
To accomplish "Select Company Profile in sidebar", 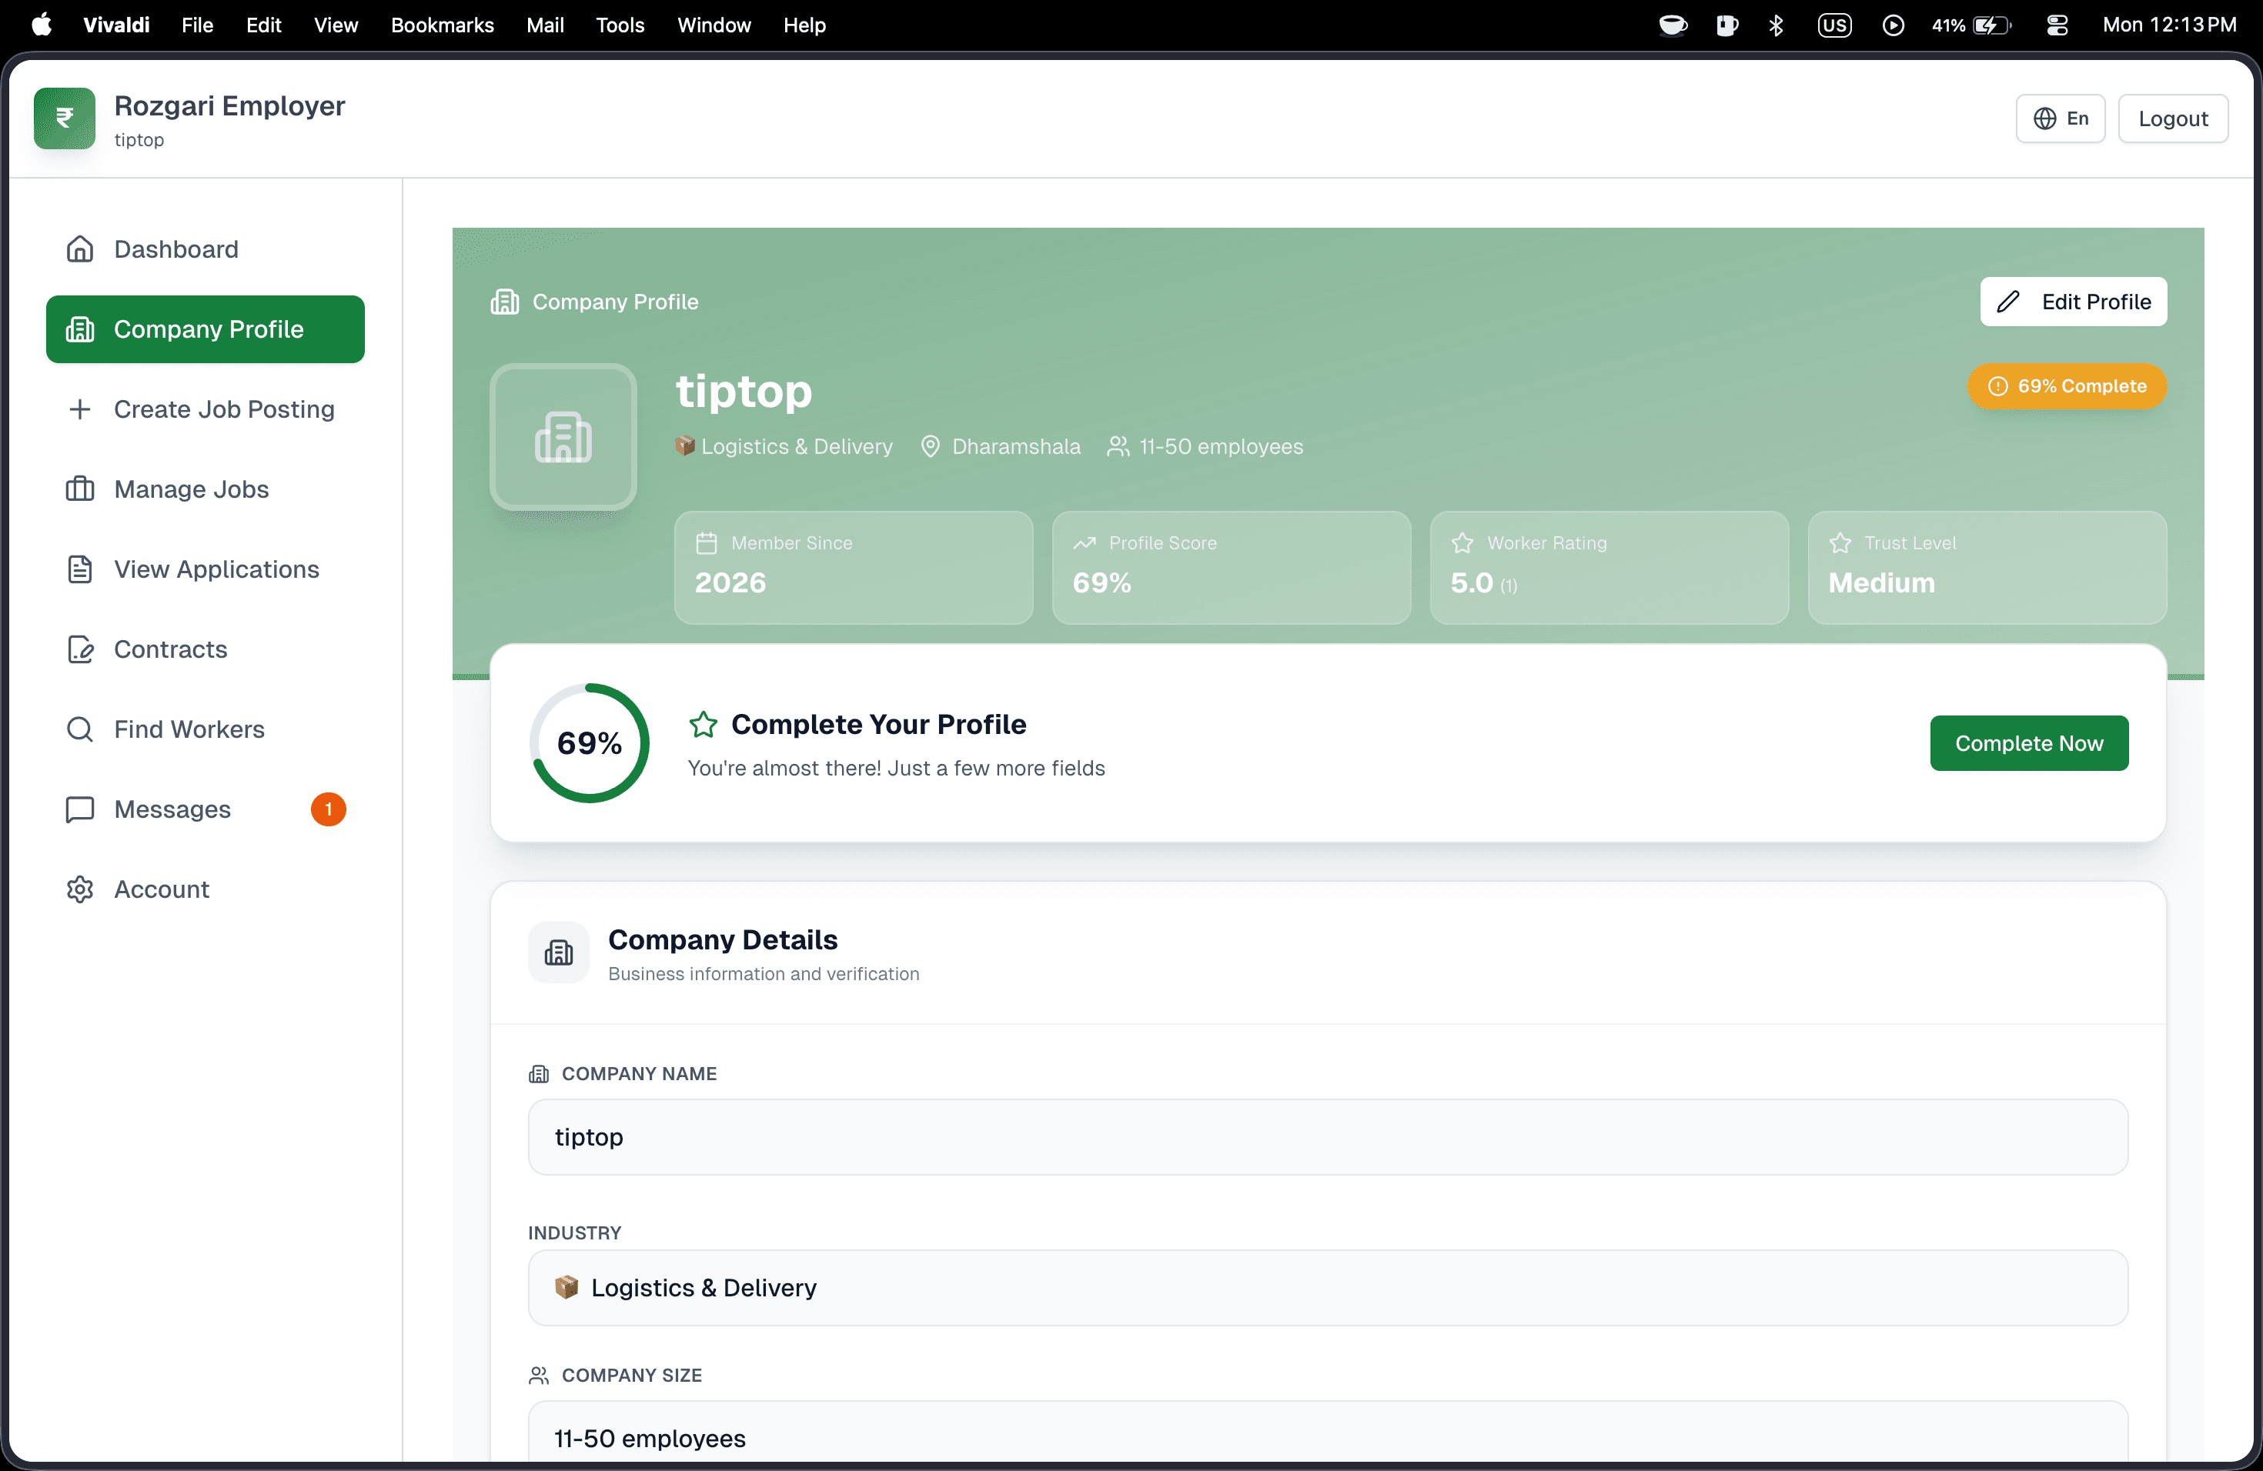I will 206,329.
